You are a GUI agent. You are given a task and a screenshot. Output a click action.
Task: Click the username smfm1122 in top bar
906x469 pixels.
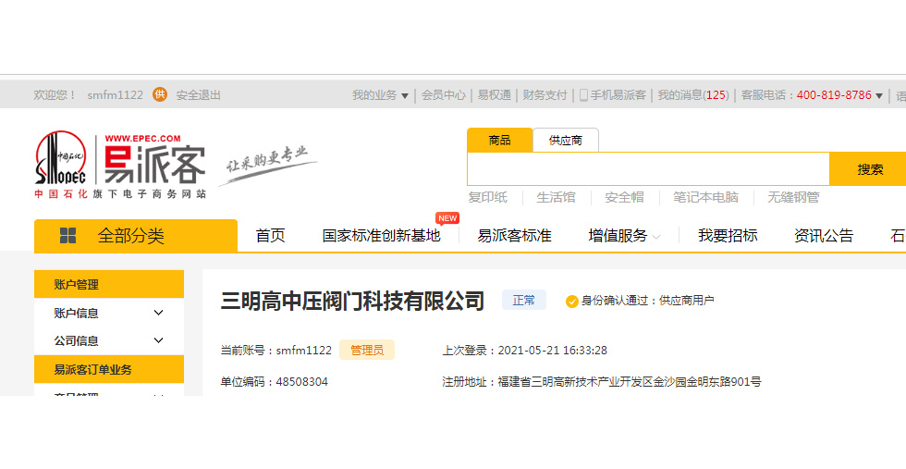(115, 95)
